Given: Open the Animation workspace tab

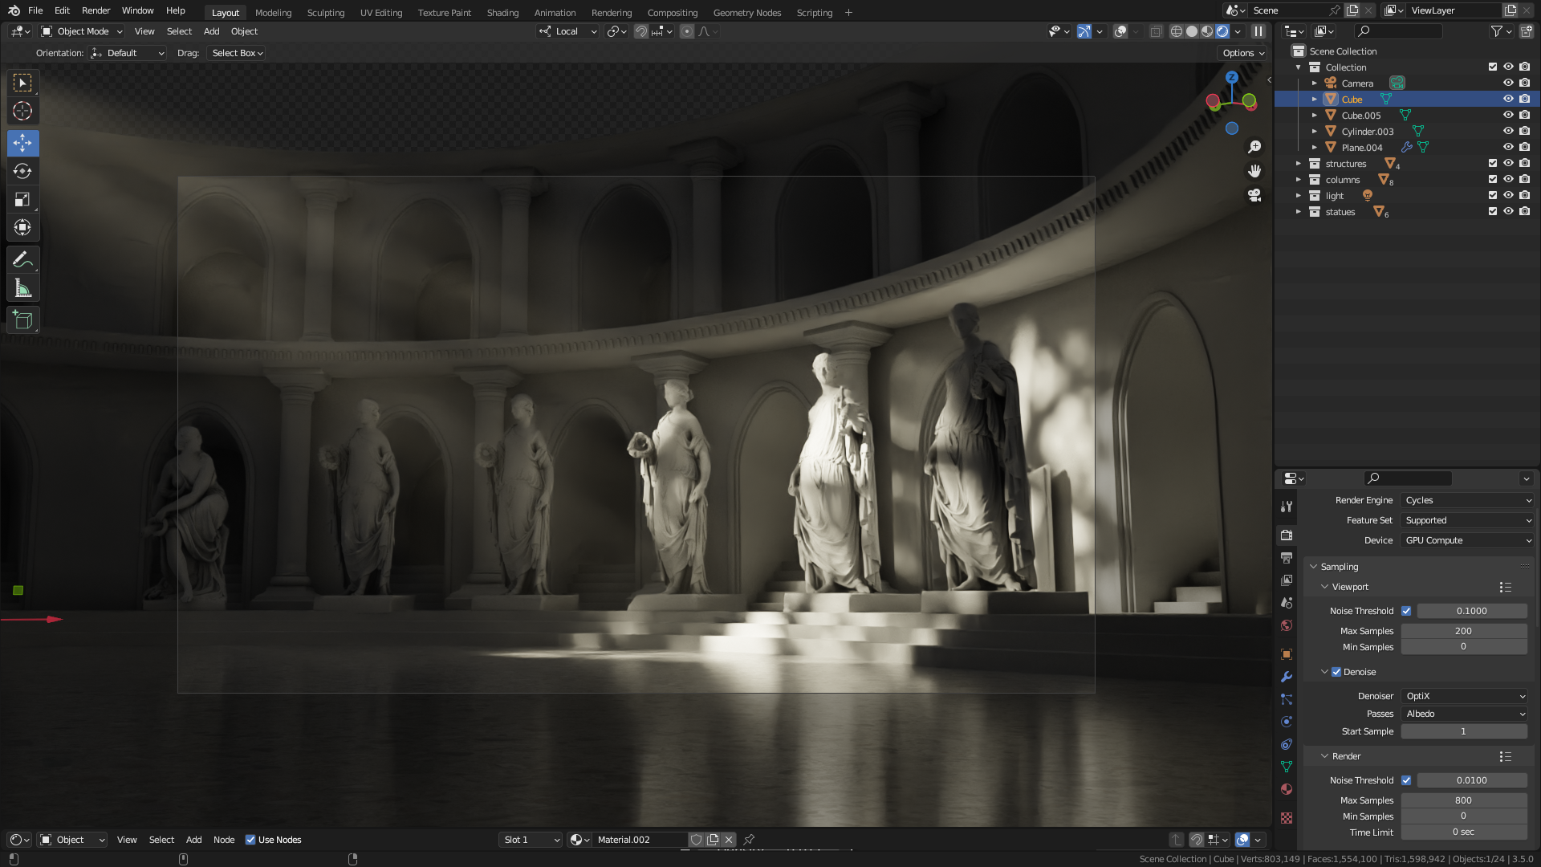Looking at the screenshot, I should pyautogui.click(x=555, y=12).
